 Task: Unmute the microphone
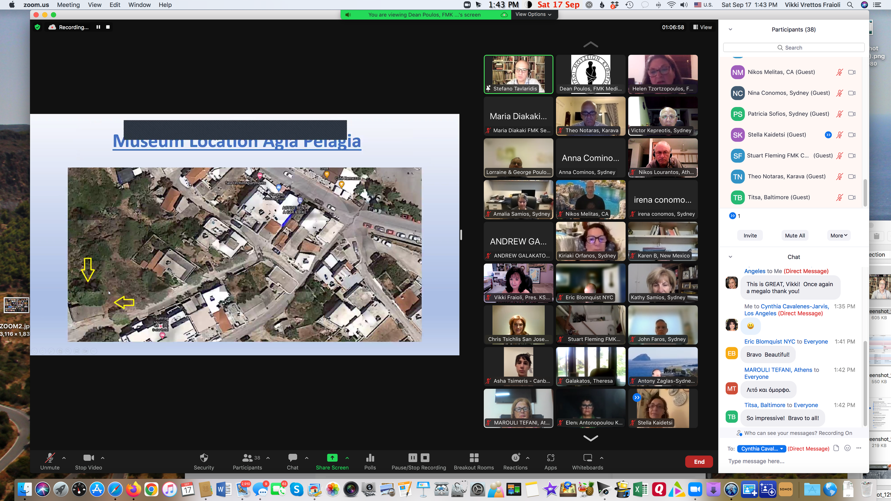(50, 458)
